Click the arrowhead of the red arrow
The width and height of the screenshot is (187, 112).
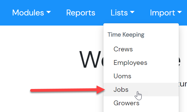pyautogui.click(x=101, y=90)
